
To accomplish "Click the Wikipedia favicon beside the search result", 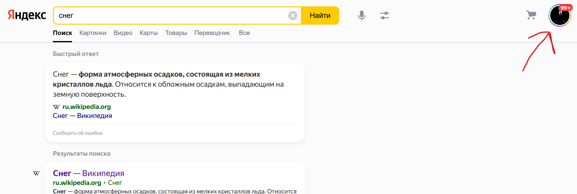I will click(x=36, y=173).
